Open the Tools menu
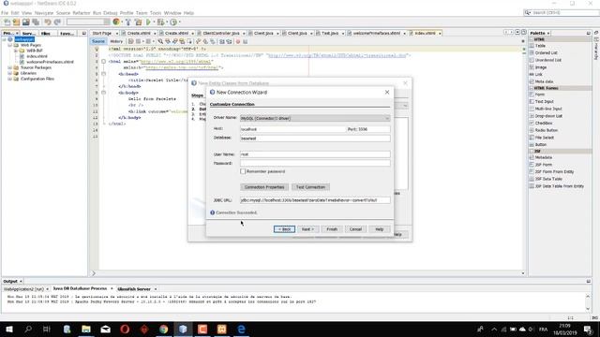Screen dimensions: 600x337 (156, 13)
